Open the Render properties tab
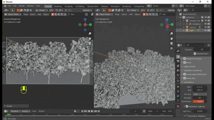The image size is (214, 120). pyautogui.click(x=178, y=57)
